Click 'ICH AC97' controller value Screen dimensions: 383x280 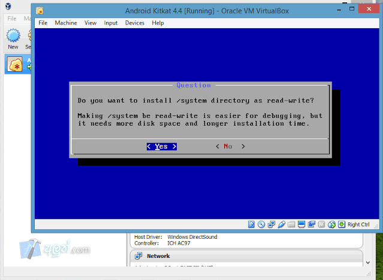[x=179, y=243]
